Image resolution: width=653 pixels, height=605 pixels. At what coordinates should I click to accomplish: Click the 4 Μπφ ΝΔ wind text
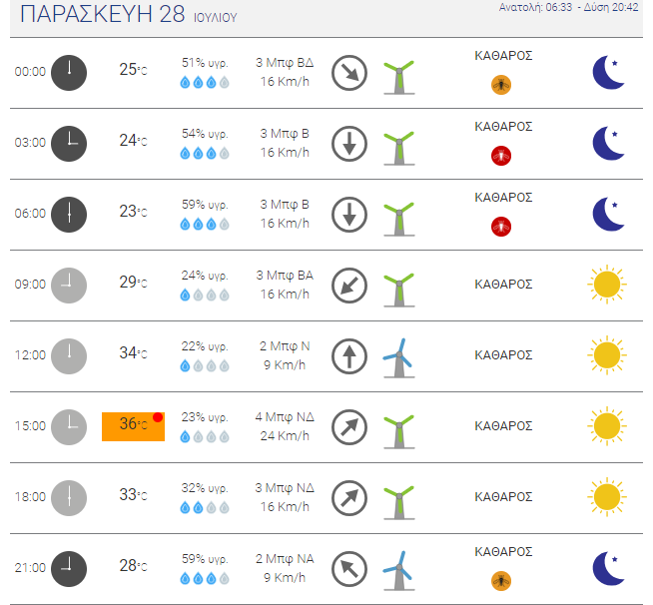(x=285, y=417)
